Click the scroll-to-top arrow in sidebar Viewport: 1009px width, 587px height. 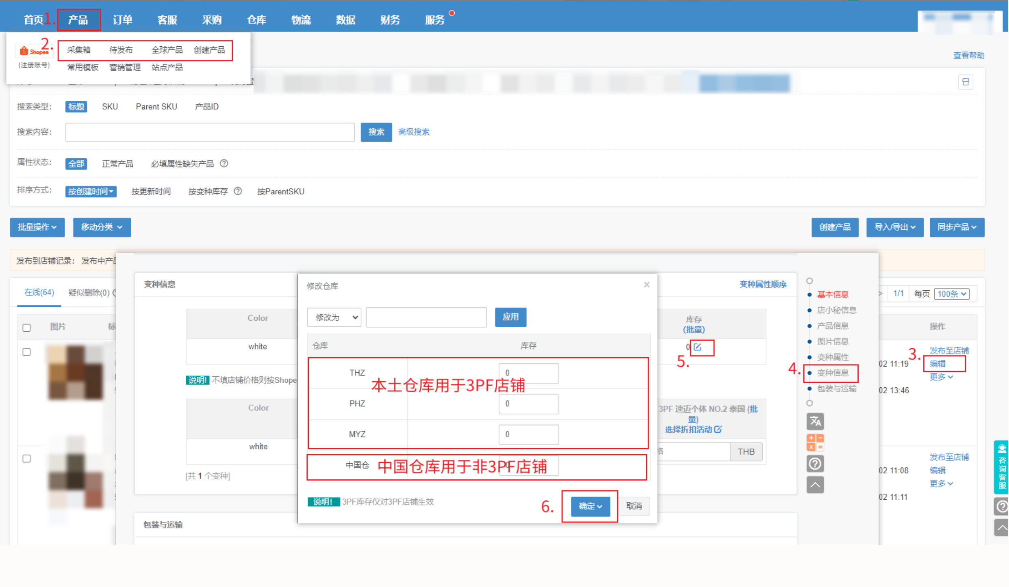point(815,485)
